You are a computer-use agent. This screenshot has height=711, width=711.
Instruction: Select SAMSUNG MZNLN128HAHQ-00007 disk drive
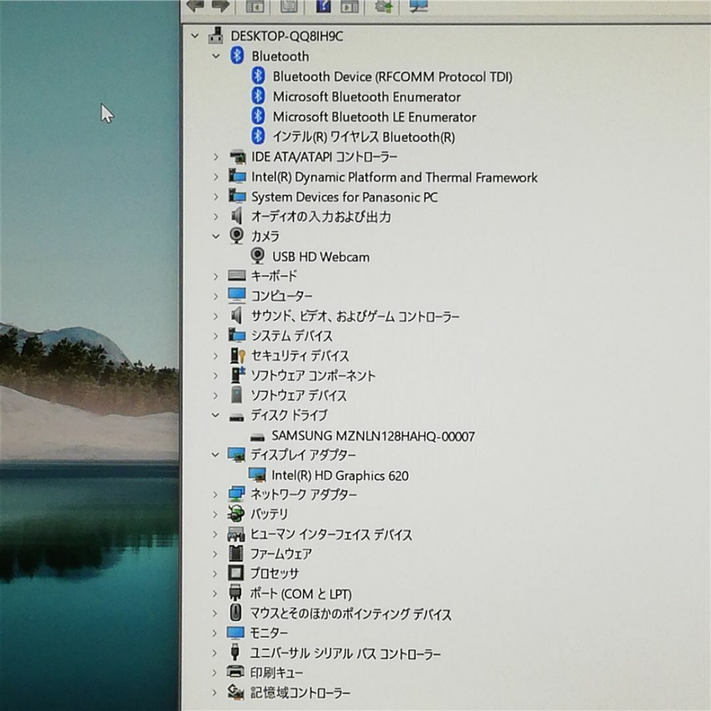[x=373, y=436]
